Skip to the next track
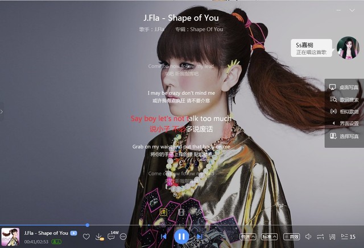Image resolution: width=364 pixels, height=248 pixels. [199, 237]
